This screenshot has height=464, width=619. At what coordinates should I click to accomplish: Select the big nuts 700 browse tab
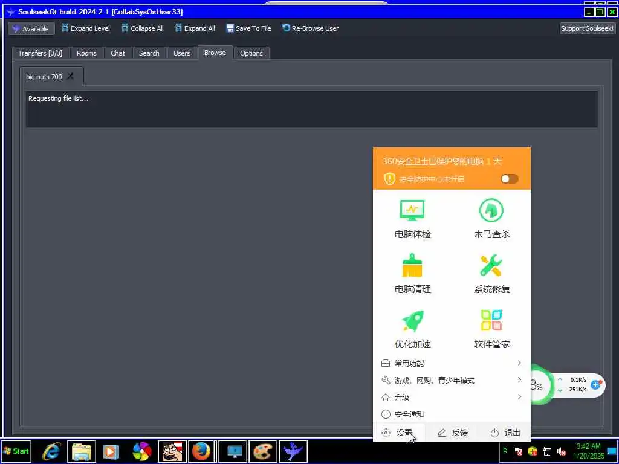point(44,77)
